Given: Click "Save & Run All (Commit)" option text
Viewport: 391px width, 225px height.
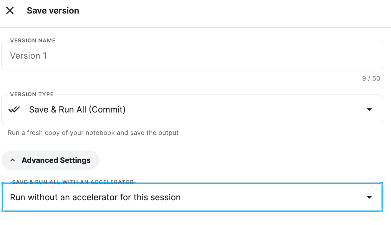Looking at the screenshot, I should click(x=77, y=110).
